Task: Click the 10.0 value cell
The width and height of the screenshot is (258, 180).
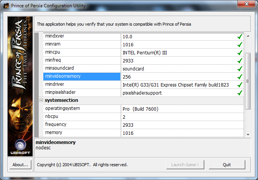Action: click(x=182, y=36)
